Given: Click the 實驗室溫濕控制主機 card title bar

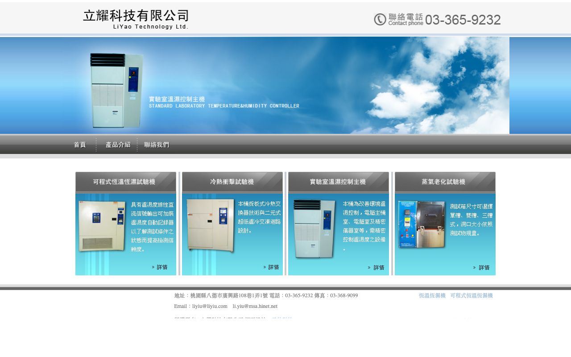Looking at the screenshot, I should point(338,182).
